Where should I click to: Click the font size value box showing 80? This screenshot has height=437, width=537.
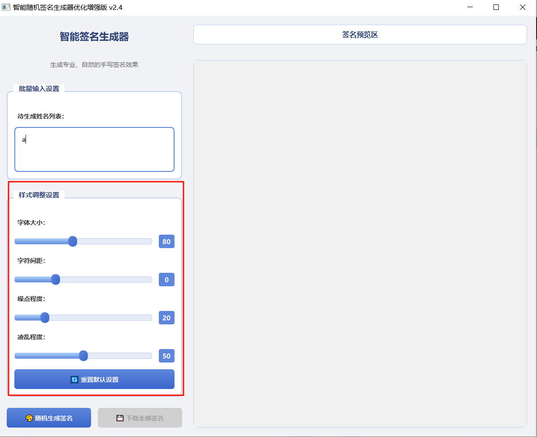166,242
